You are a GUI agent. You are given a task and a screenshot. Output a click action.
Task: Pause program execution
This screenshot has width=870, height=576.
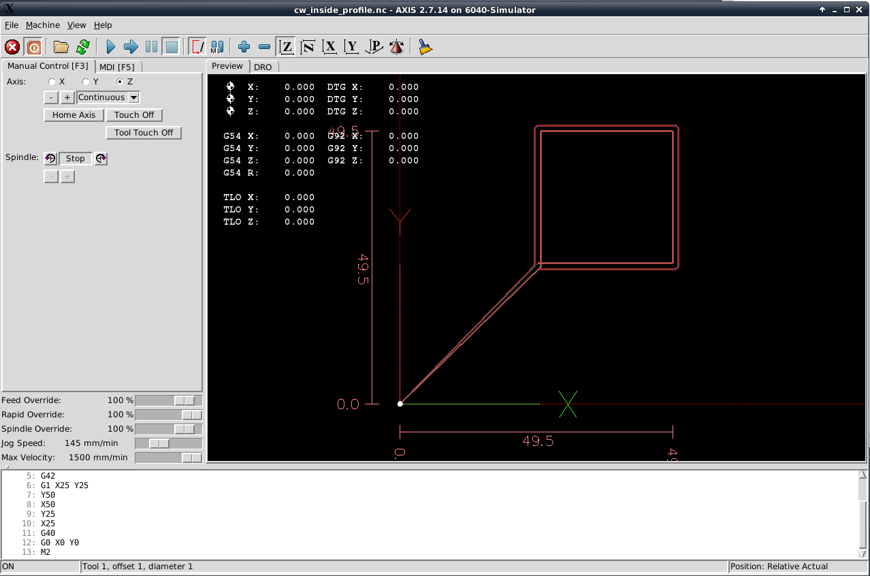(151, 47)
